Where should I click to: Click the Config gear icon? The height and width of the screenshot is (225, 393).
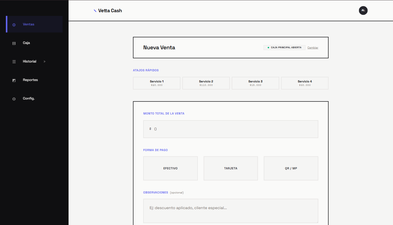[14, 99]
